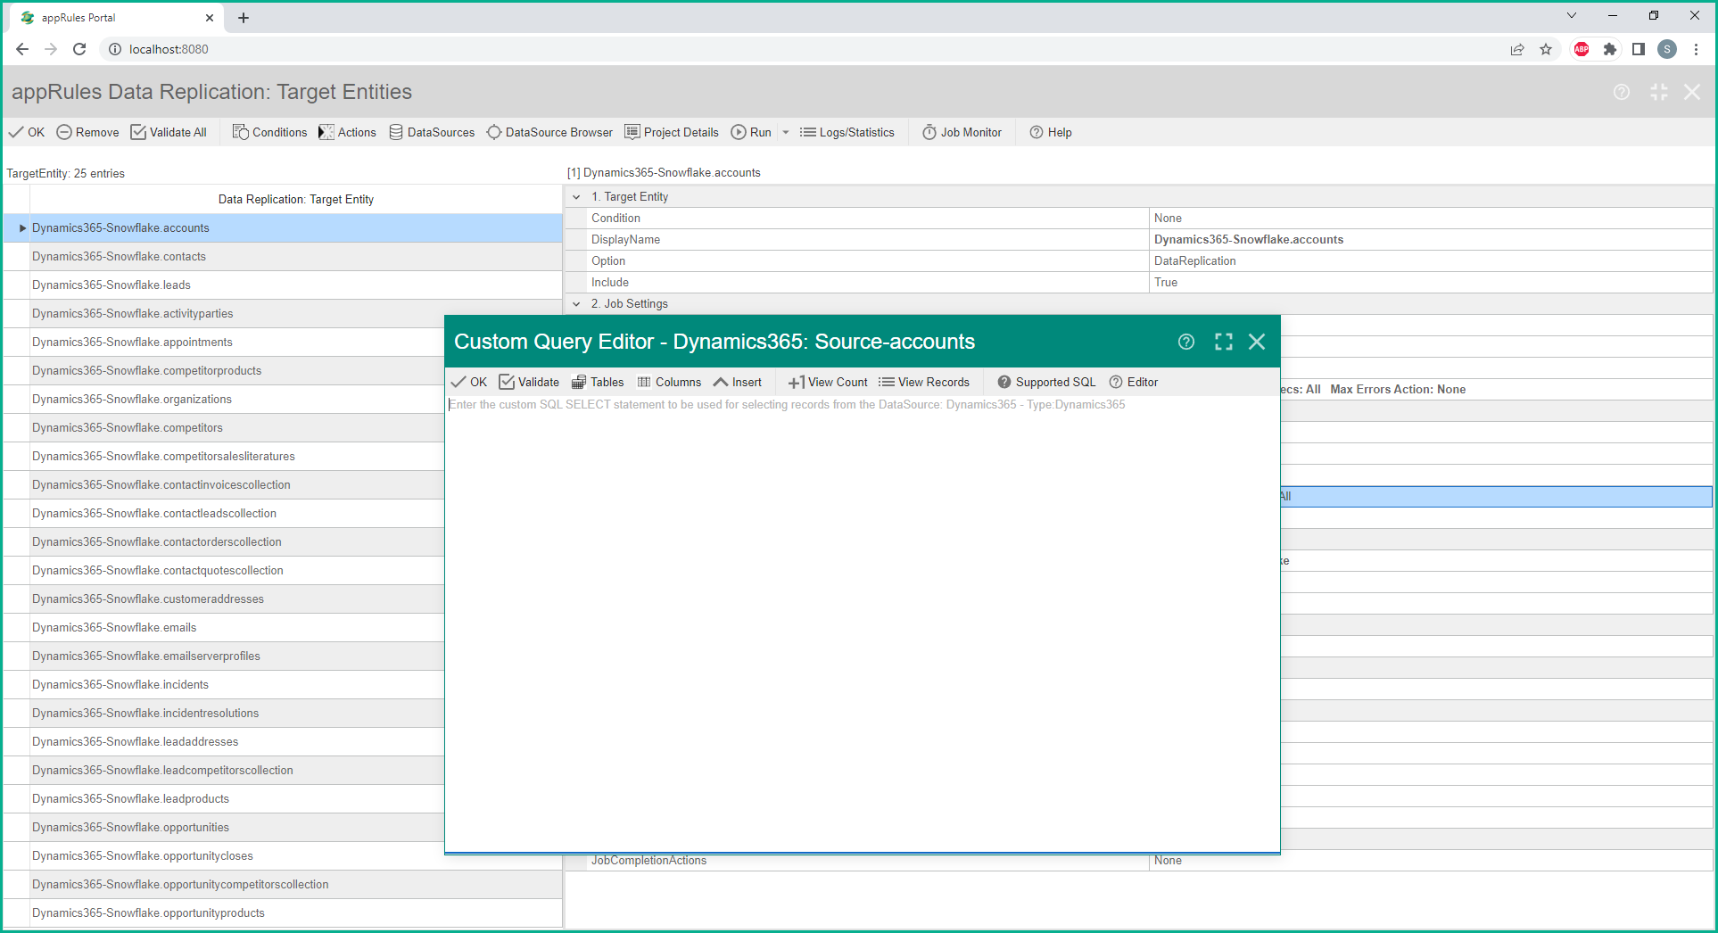Viewport: 1718px width, 933px height.
Task: Click the Condition value None
Action: pos(1430,219)
